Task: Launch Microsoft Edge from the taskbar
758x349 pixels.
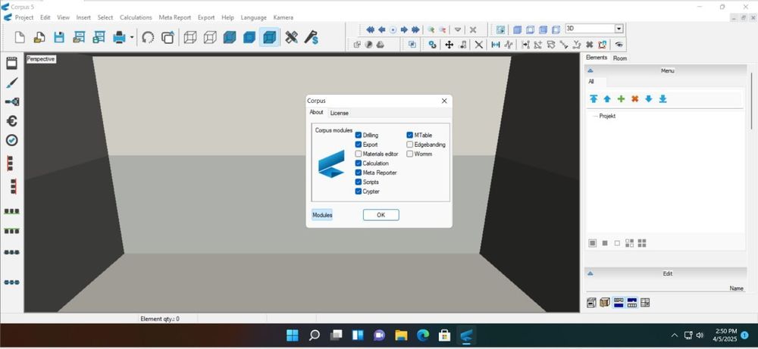Action: pos(423,335)
